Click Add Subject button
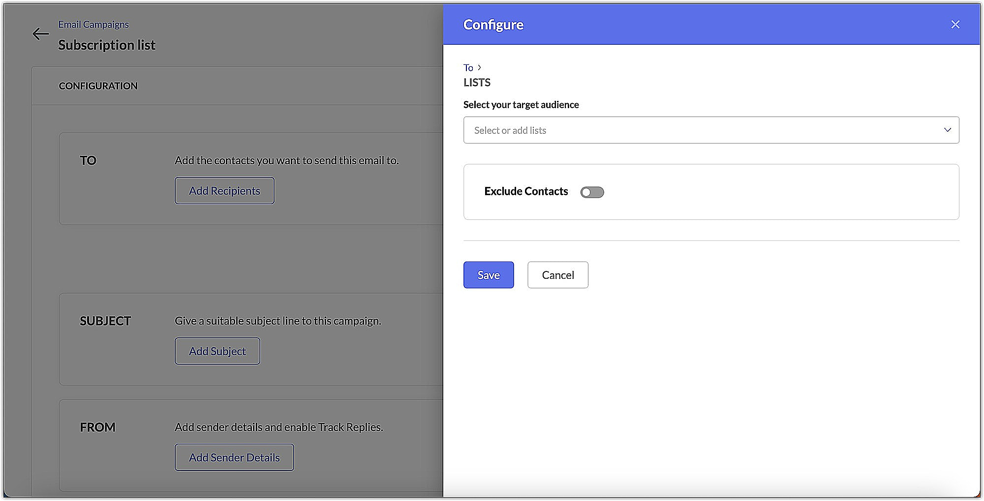Screen dimensions: 984x501 point(217,351)
